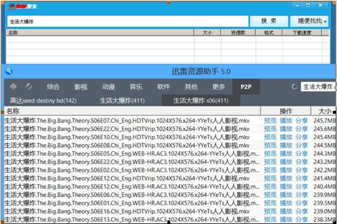Click the 245.7MB size value
The height and width of the screenshot is (224, 337).
(x=324, y=121)
